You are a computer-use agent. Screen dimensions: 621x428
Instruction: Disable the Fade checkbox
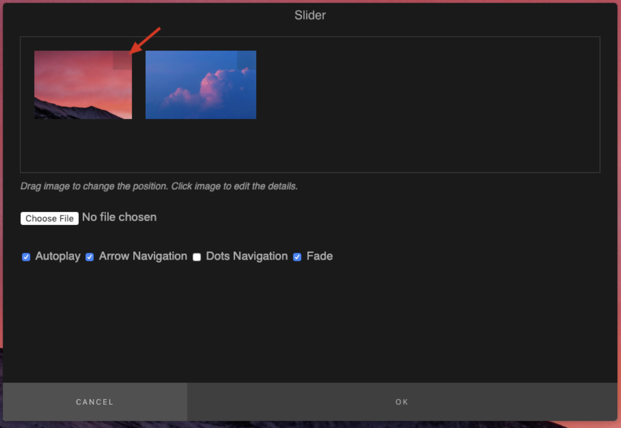297,257
